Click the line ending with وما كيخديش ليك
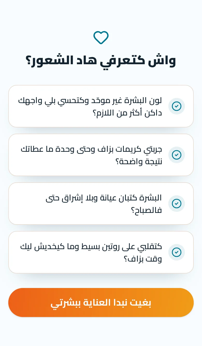 91,247
